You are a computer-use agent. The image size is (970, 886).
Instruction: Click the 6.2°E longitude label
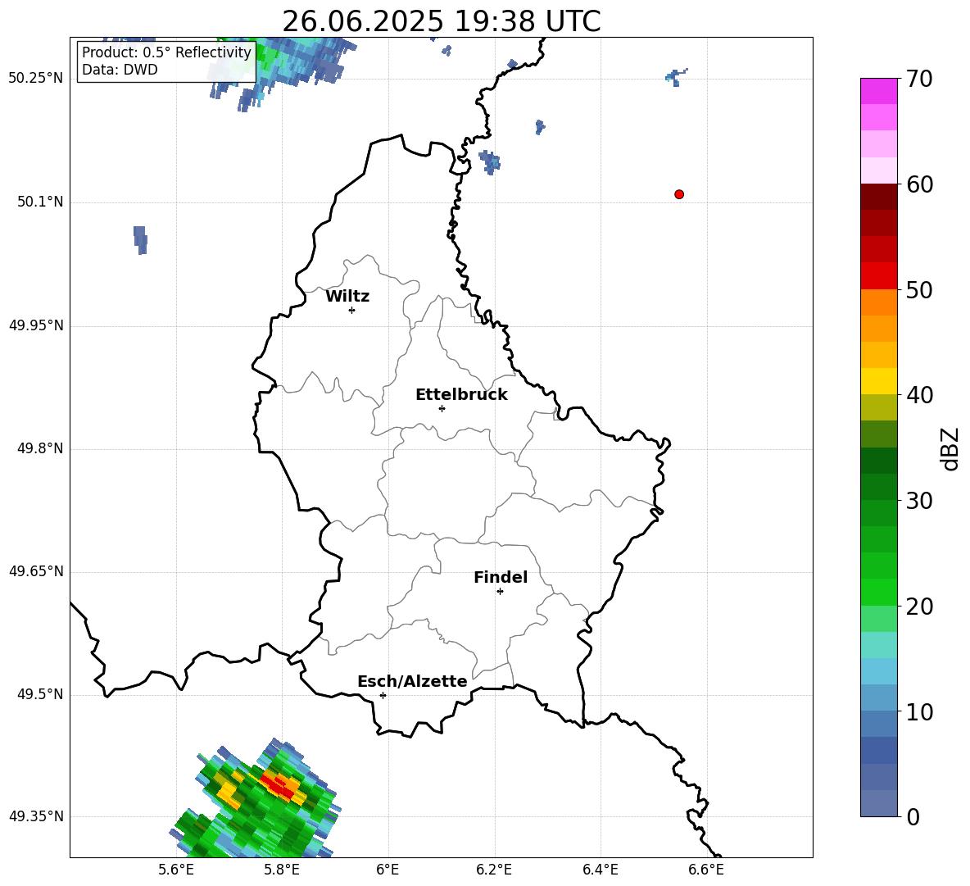pos(494,870)
